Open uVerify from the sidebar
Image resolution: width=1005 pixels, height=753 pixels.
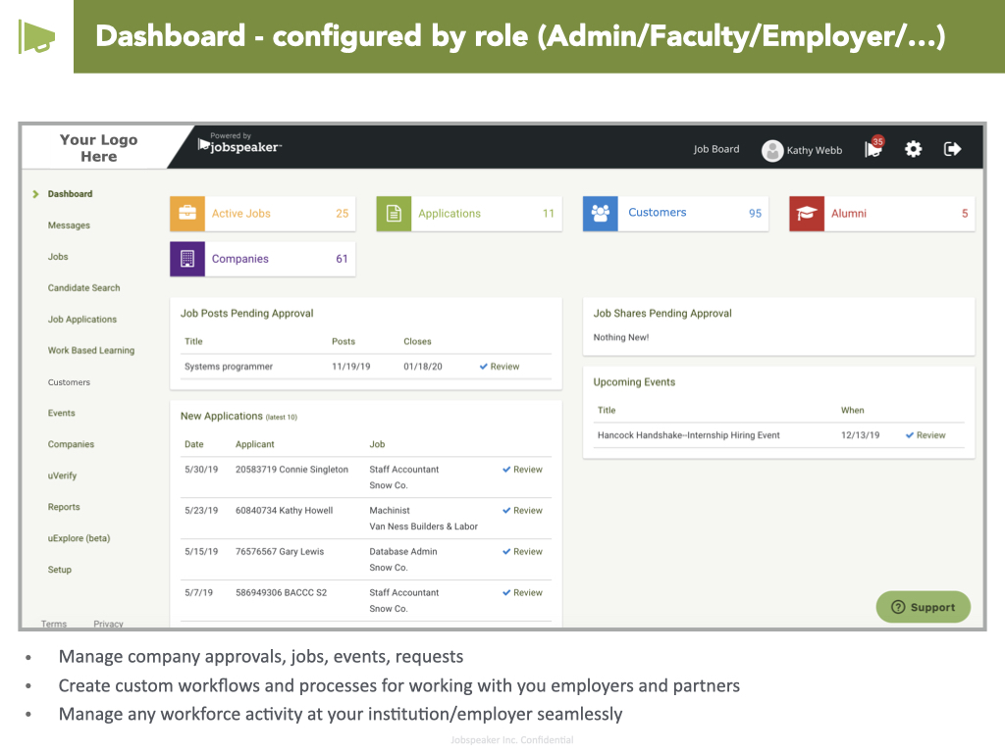tap(62, 476)
